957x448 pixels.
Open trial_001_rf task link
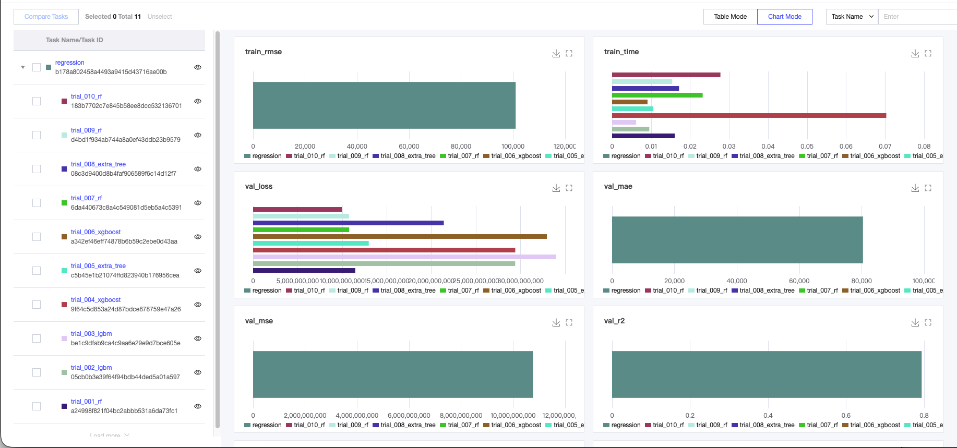[87, 402]
